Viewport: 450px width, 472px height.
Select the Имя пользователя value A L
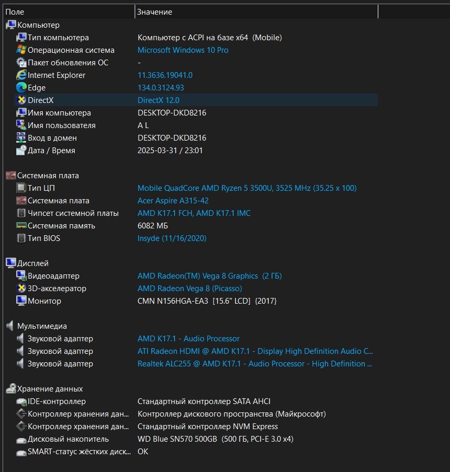143,125
